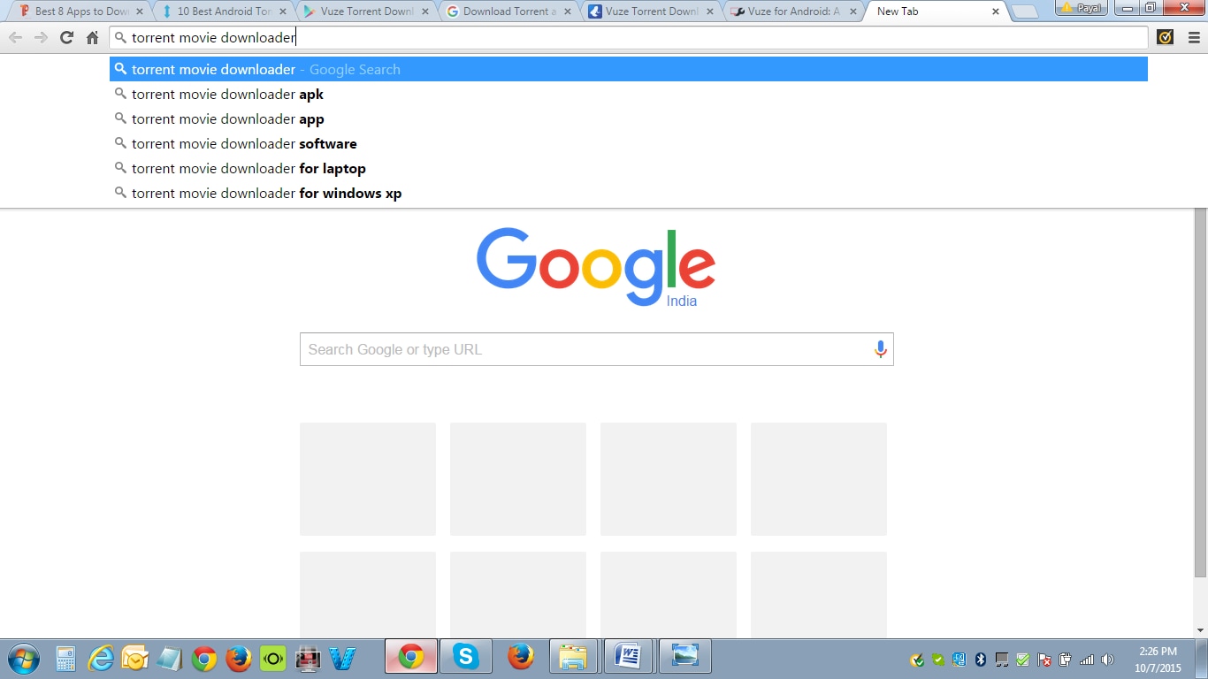Switch to the active Chrome window in taskbar

click(x=410, y=657)
